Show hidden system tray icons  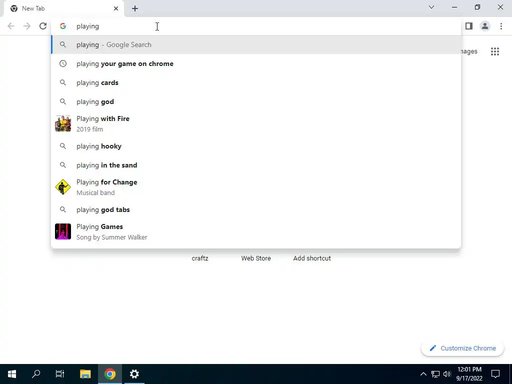click(x=423, y=374)
